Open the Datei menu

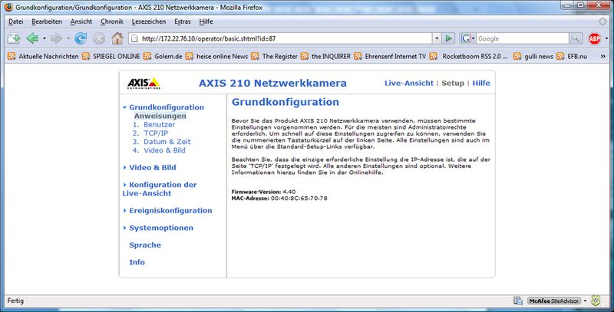point(15,21)
